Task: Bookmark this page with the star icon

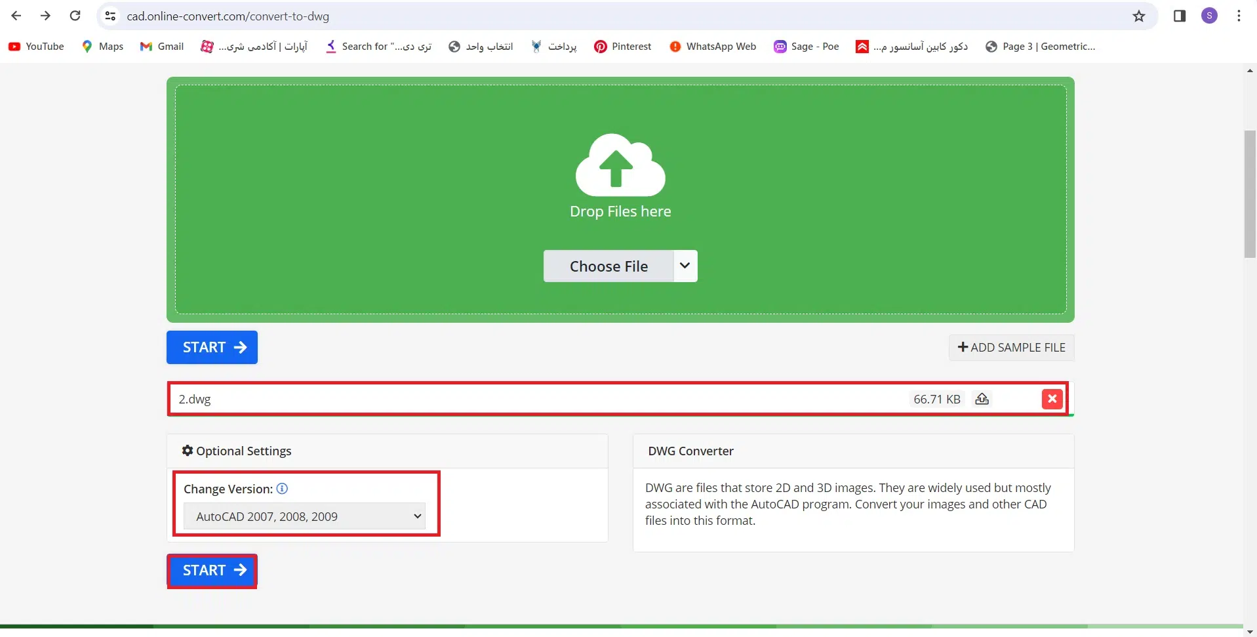Action: click(x=1139, y=16)
